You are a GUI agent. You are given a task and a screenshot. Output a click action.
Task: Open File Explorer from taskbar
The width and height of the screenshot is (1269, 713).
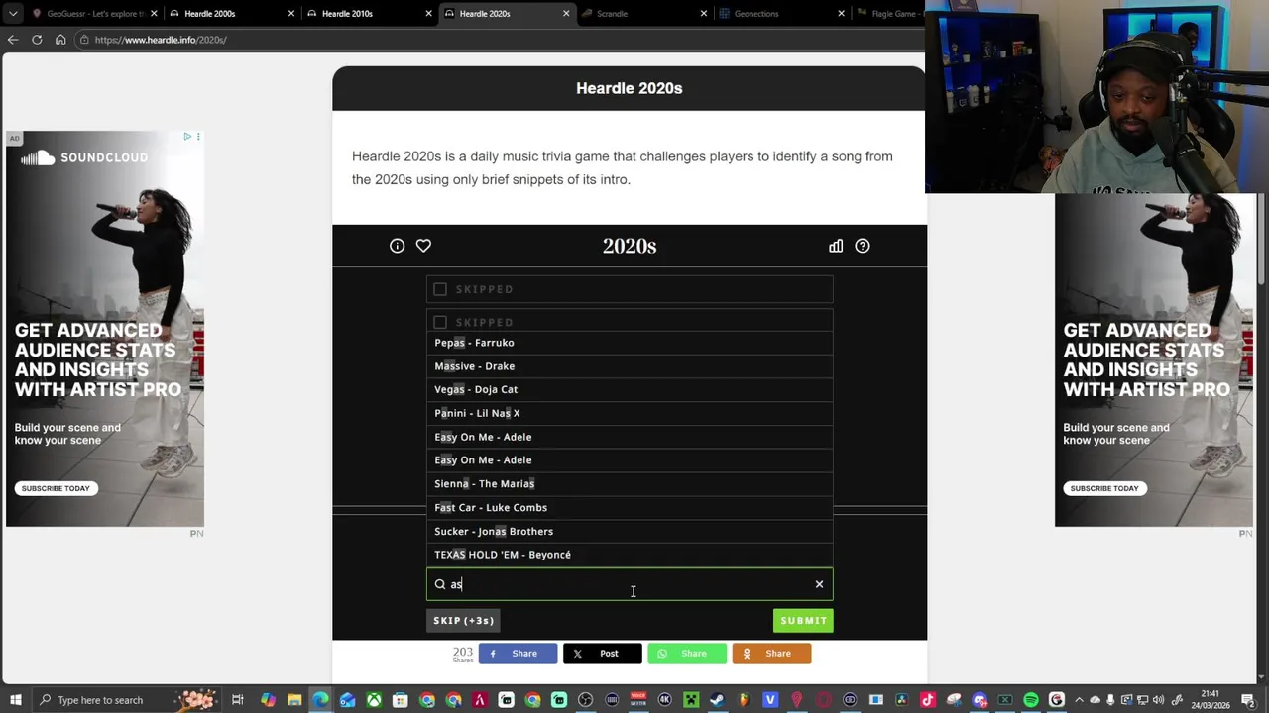point(294,700)
